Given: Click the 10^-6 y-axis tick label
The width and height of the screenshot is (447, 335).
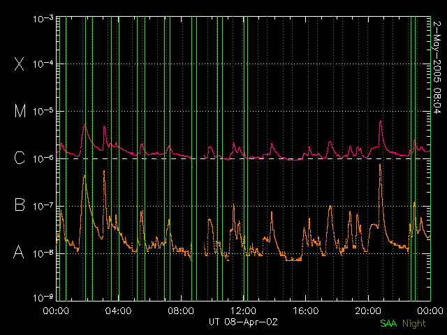Looking at the screenshot, I should click(43, 158).
